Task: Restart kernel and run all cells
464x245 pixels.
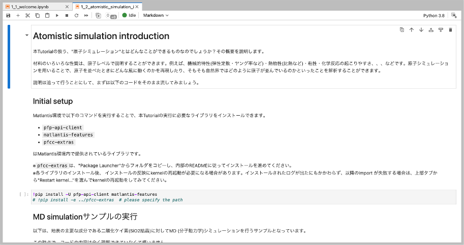Action: pyautogui.click(x=85, y=16)
